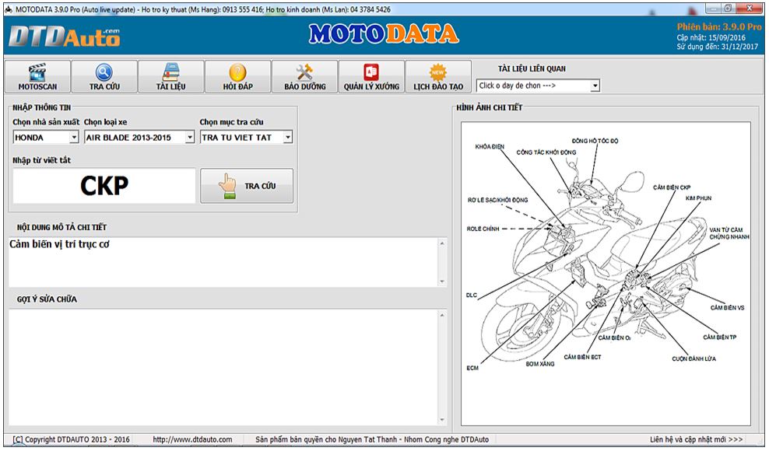Select the TÀI LIỆU toolbar label
Viewport: 769px width, 451px height.
pos(171,87)
